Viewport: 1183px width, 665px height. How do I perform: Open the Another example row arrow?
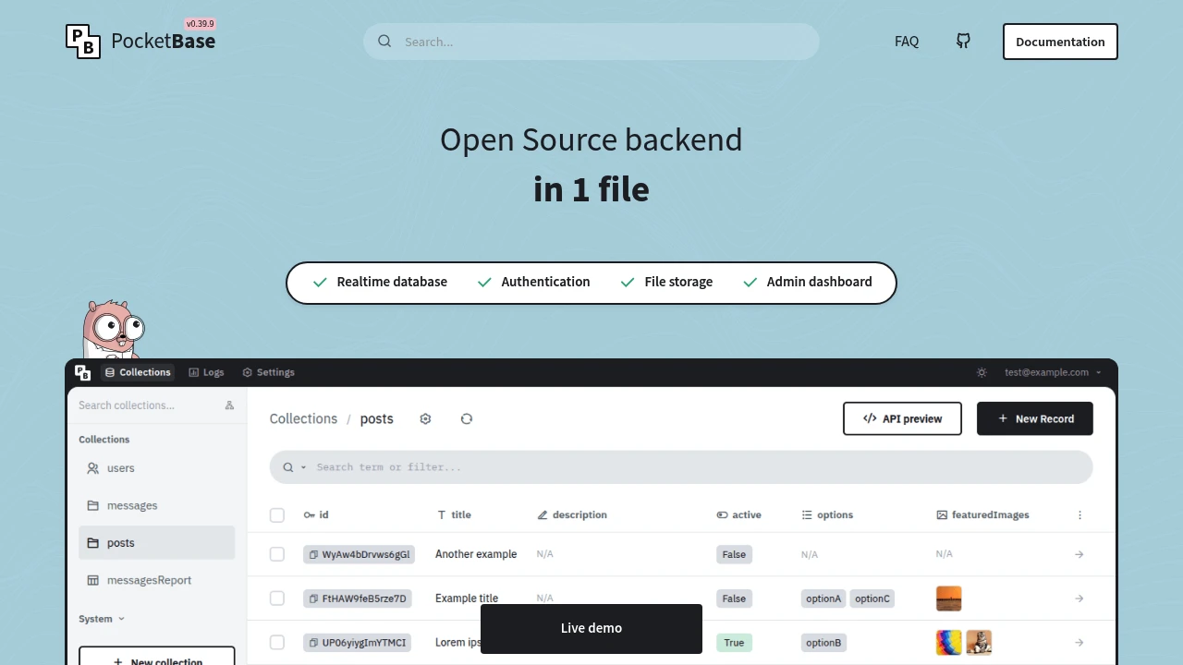(1079, 554)
